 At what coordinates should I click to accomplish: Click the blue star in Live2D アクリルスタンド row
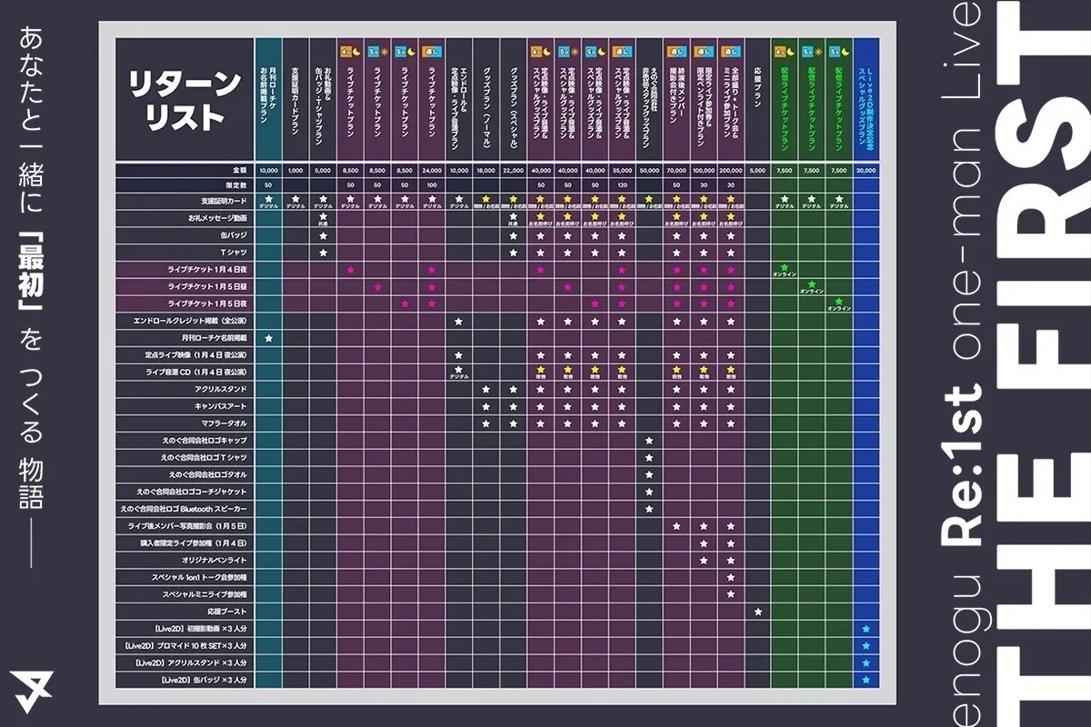[x=866, y=662]
